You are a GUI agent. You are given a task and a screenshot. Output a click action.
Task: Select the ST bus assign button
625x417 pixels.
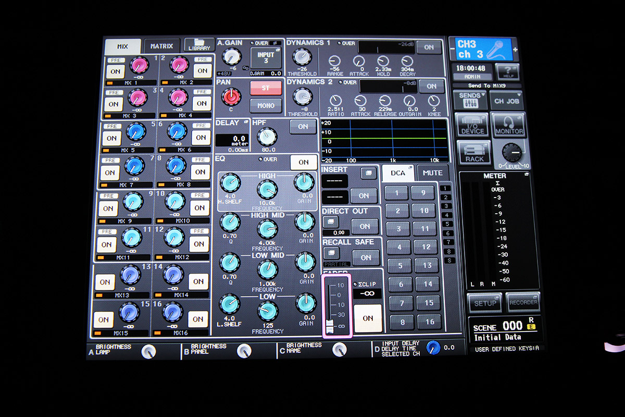[266, 88]
